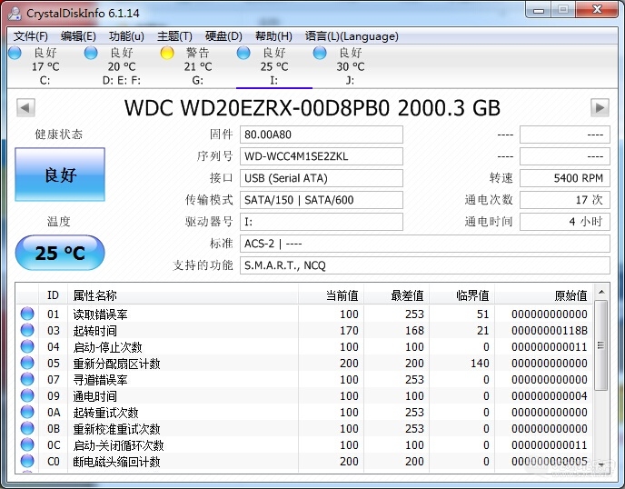Sort by the ID column header
This screenshot has height=489, width=625.
pyautogui.click(x=53, y=295)
